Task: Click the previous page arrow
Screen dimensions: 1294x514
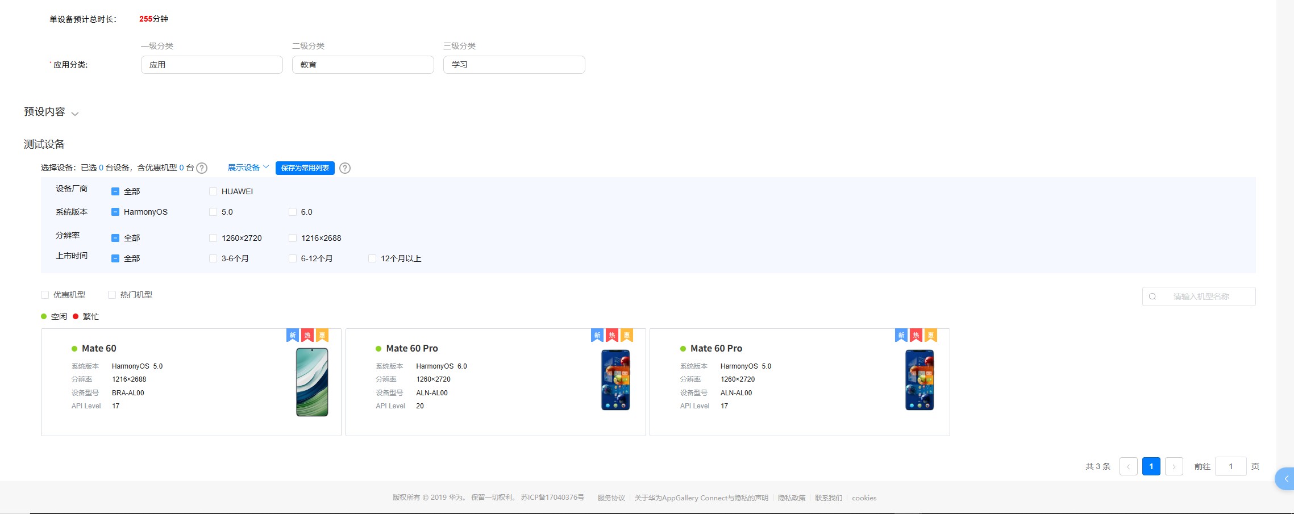Action: [1128, 466]
